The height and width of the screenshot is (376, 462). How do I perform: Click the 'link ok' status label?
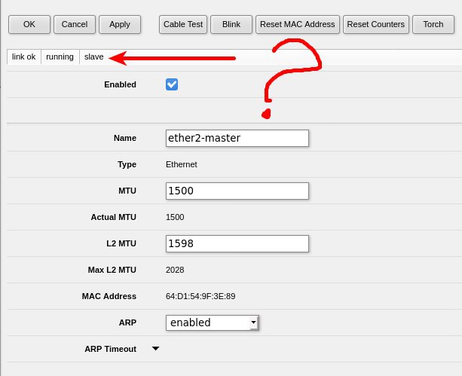pos(24,57)
